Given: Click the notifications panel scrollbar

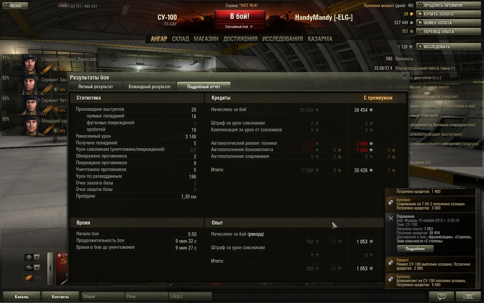Looking at the screenshot, I should (x=478, y=239).
